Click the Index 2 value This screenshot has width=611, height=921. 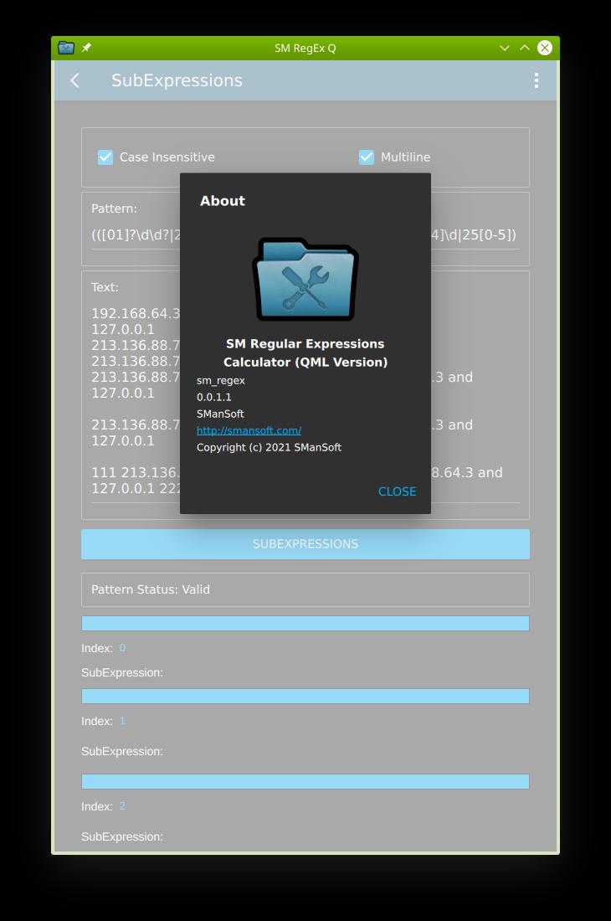pos(122,805)
